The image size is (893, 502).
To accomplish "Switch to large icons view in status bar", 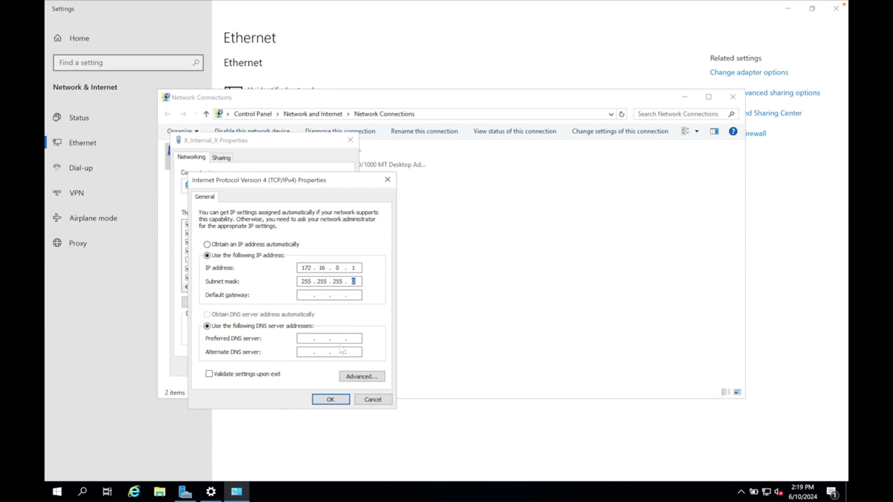I will (x=737, y=392).
